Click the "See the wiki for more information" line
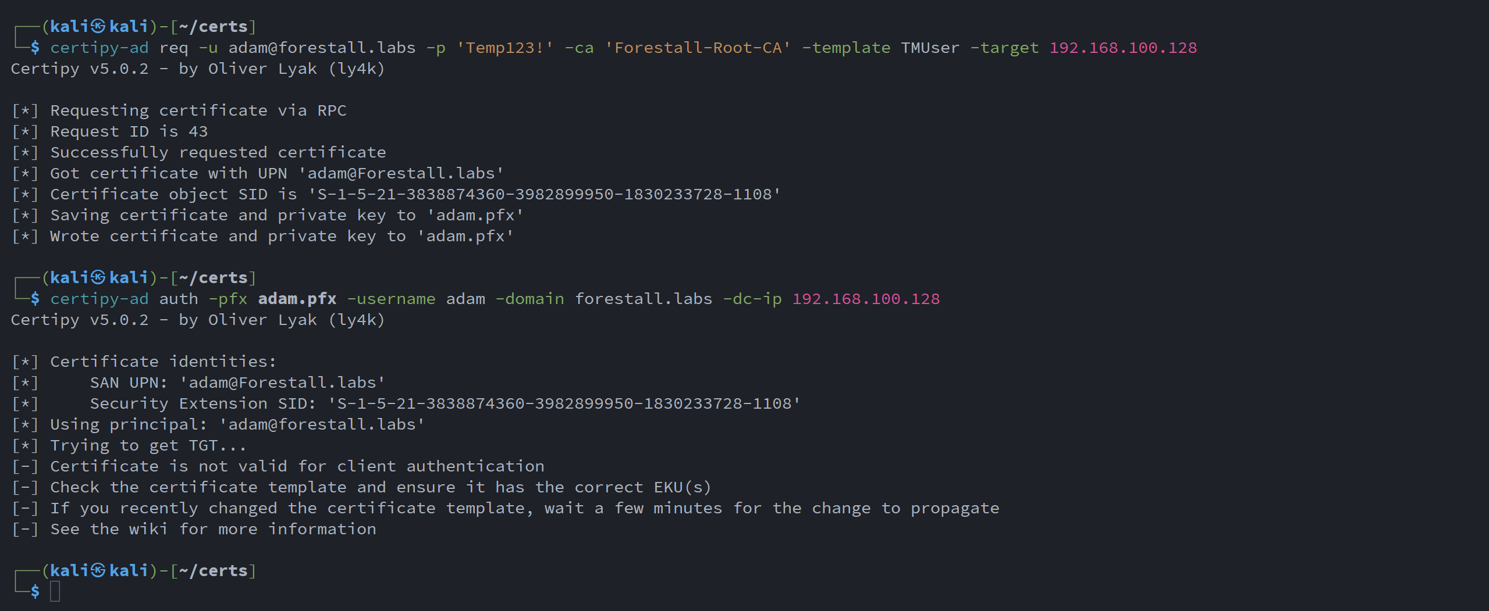This screenshot has width=1489, height=611. pos(213,529)
